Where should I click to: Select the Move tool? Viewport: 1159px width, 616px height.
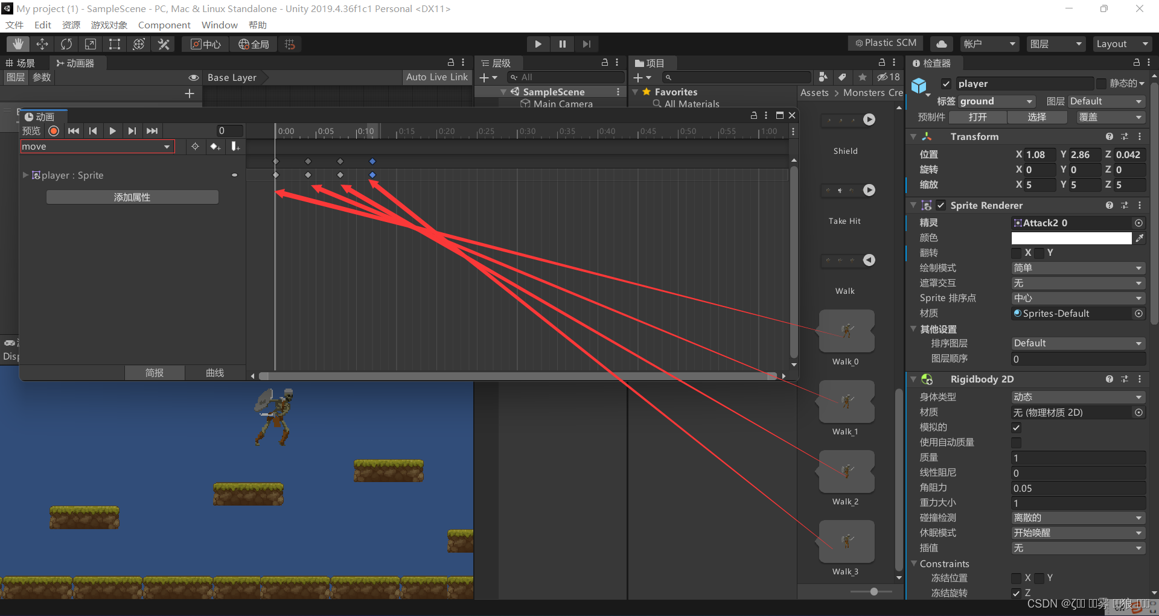tap(42, 43)
